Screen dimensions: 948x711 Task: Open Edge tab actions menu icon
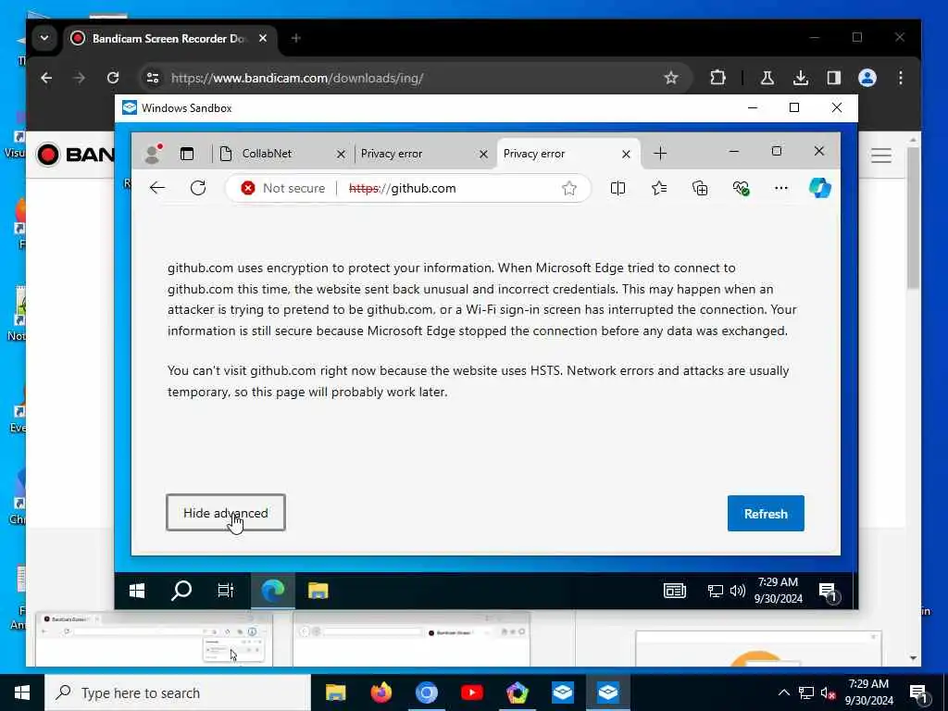click(x=187, y=154)
